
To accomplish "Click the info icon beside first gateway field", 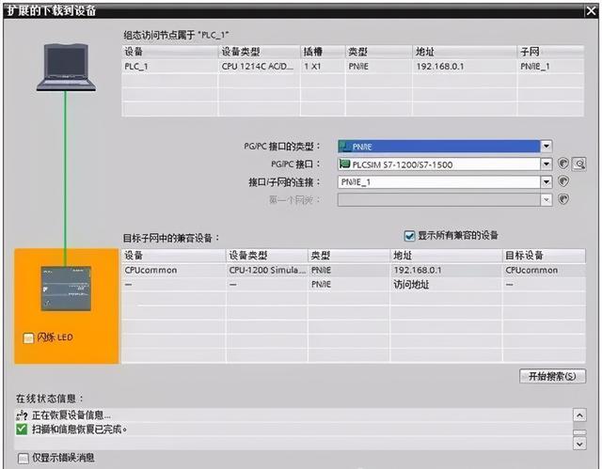I will point(562,199).
